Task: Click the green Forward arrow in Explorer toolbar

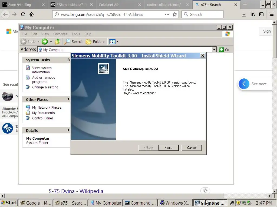Action: 45,42
